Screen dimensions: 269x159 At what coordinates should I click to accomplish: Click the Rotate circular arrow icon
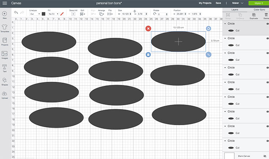tap(155, 14)
